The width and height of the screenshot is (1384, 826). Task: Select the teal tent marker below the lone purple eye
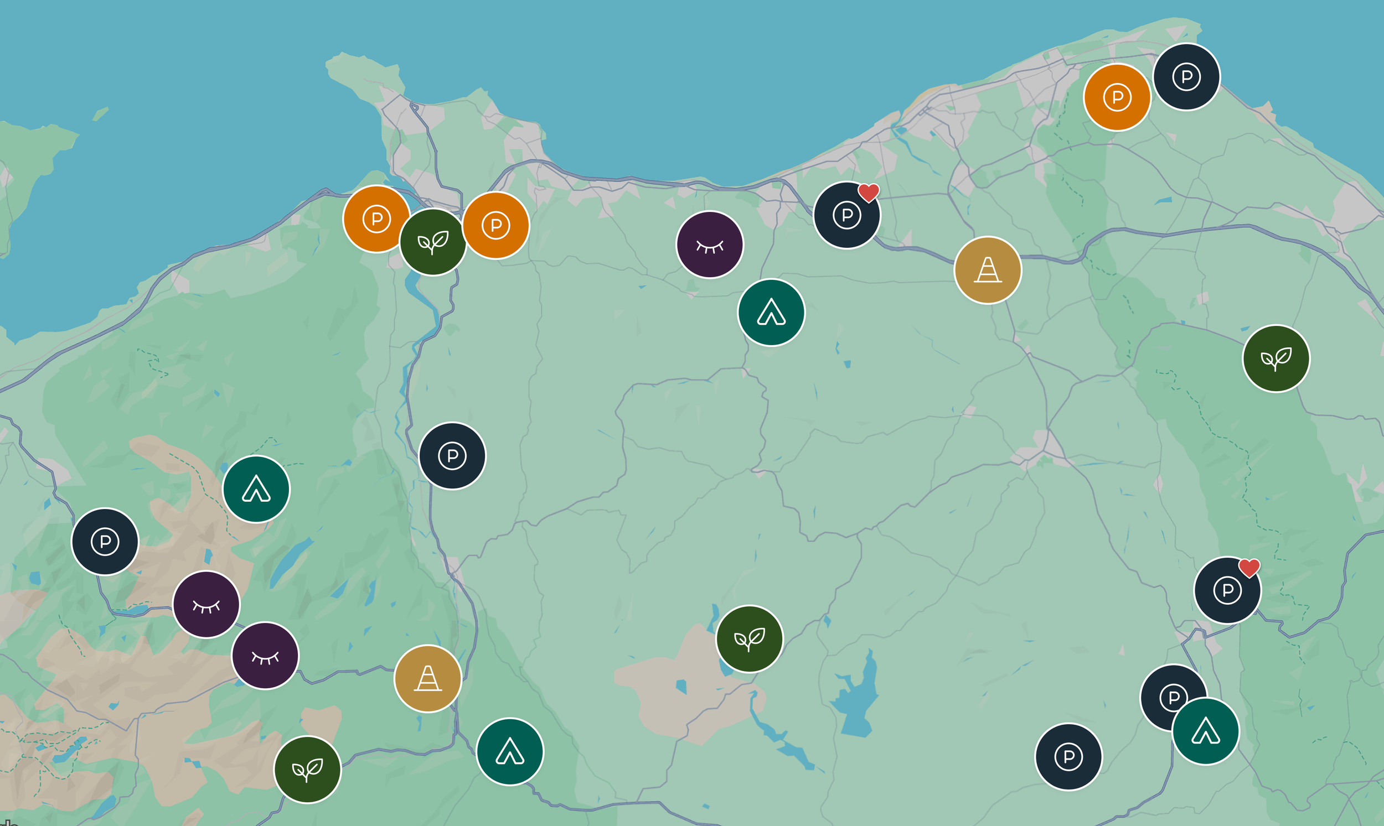pyautogui.click(x=771, y=312)
